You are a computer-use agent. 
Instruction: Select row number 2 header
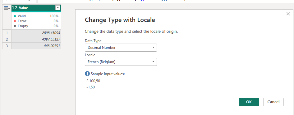[x=7, y=39]
